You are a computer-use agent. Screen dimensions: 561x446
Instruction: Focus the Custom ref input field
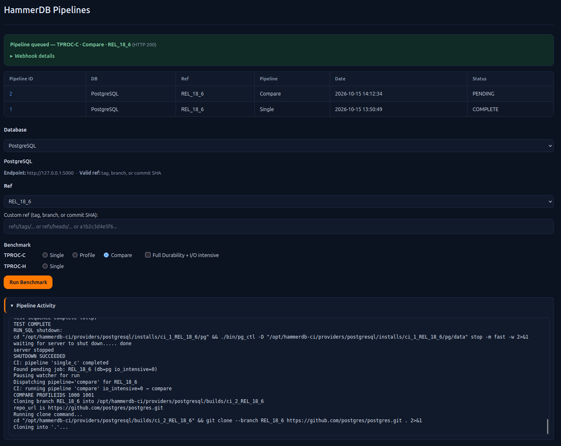(x=279, y=226)
